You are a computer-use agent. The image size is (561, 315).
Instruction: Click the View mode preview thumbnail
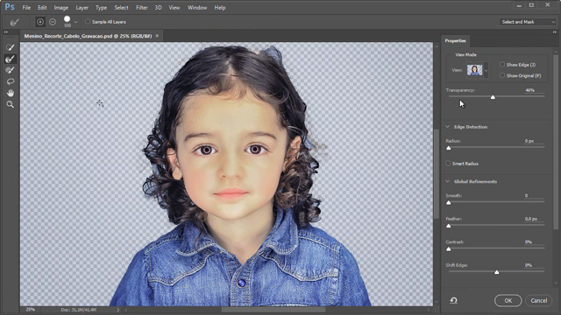[475, 70]
